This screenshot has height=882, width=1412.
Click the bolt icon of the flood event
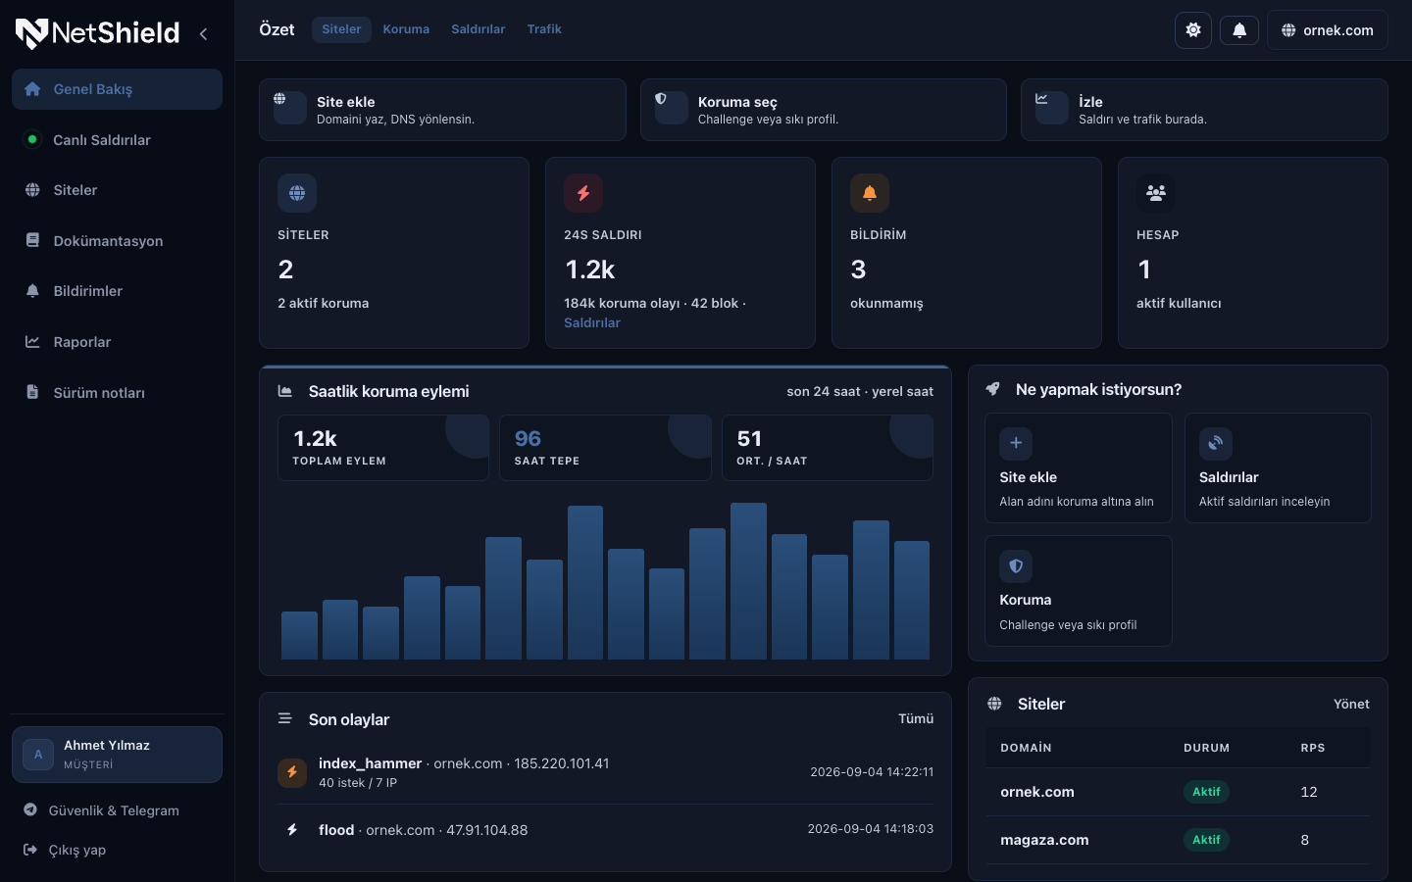pyautogui.click(x=292, y=830)
